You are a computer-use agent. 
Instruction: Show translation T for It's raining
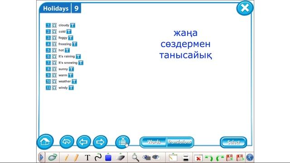point(78,56)
